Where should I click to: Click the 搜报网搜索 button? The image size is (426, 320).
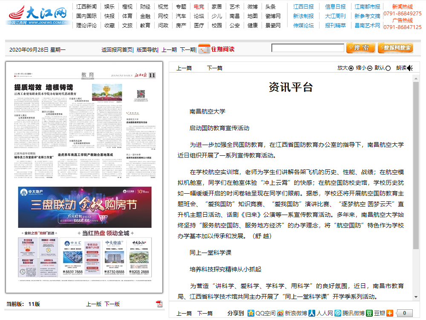395,48
